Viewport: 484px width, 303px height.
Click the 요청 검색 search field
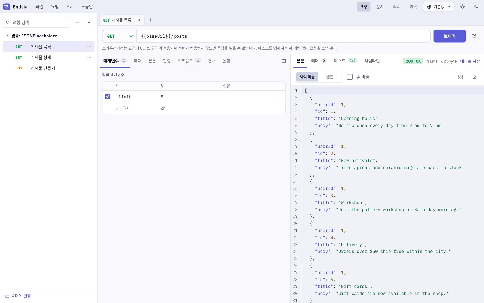click(37, 22)
